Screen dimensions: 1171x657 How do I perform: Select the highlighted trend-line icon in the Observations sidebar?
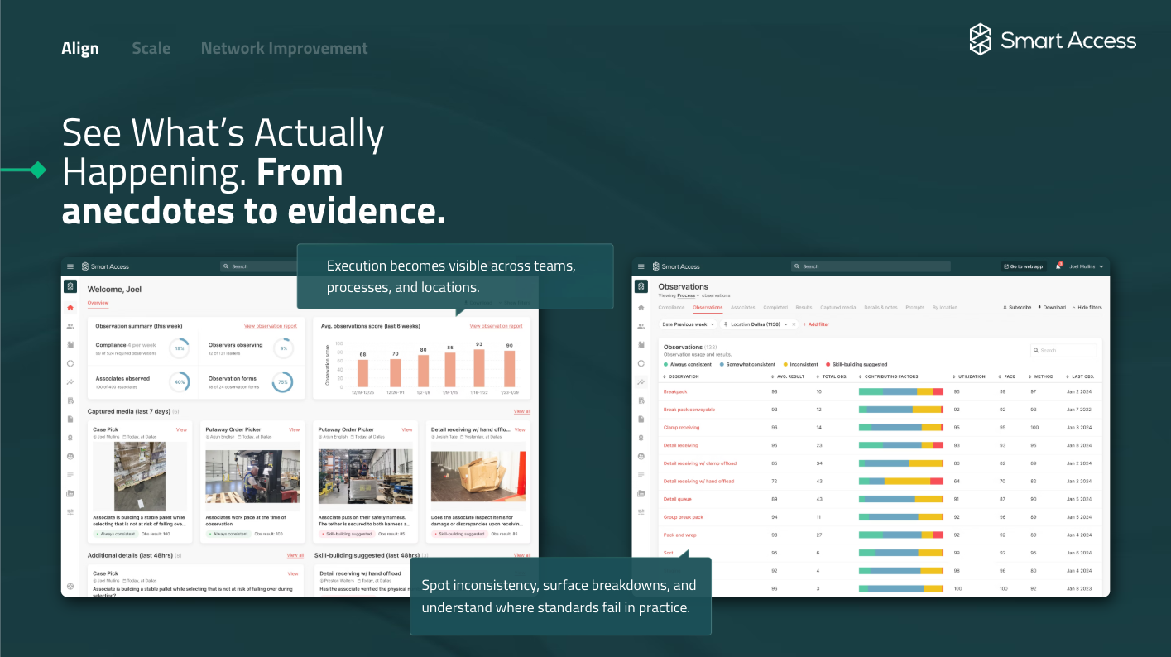(x=641, y=382)
